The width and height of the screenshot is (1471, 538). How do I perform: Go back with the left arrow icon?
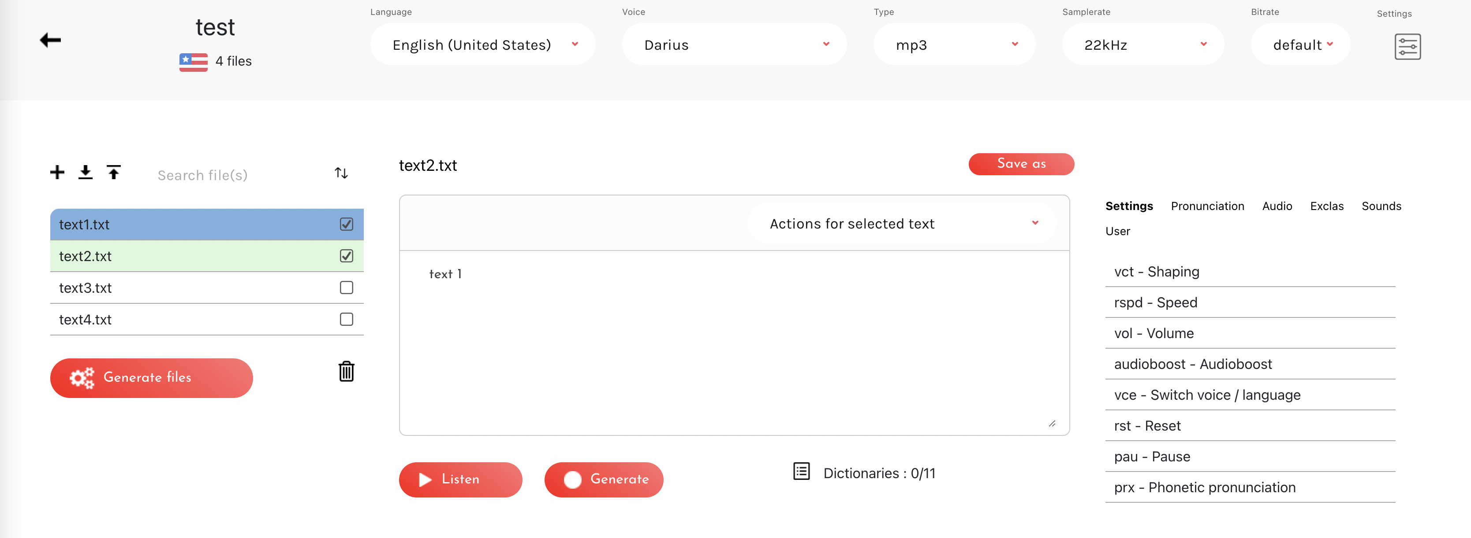[x=50, y=40]
